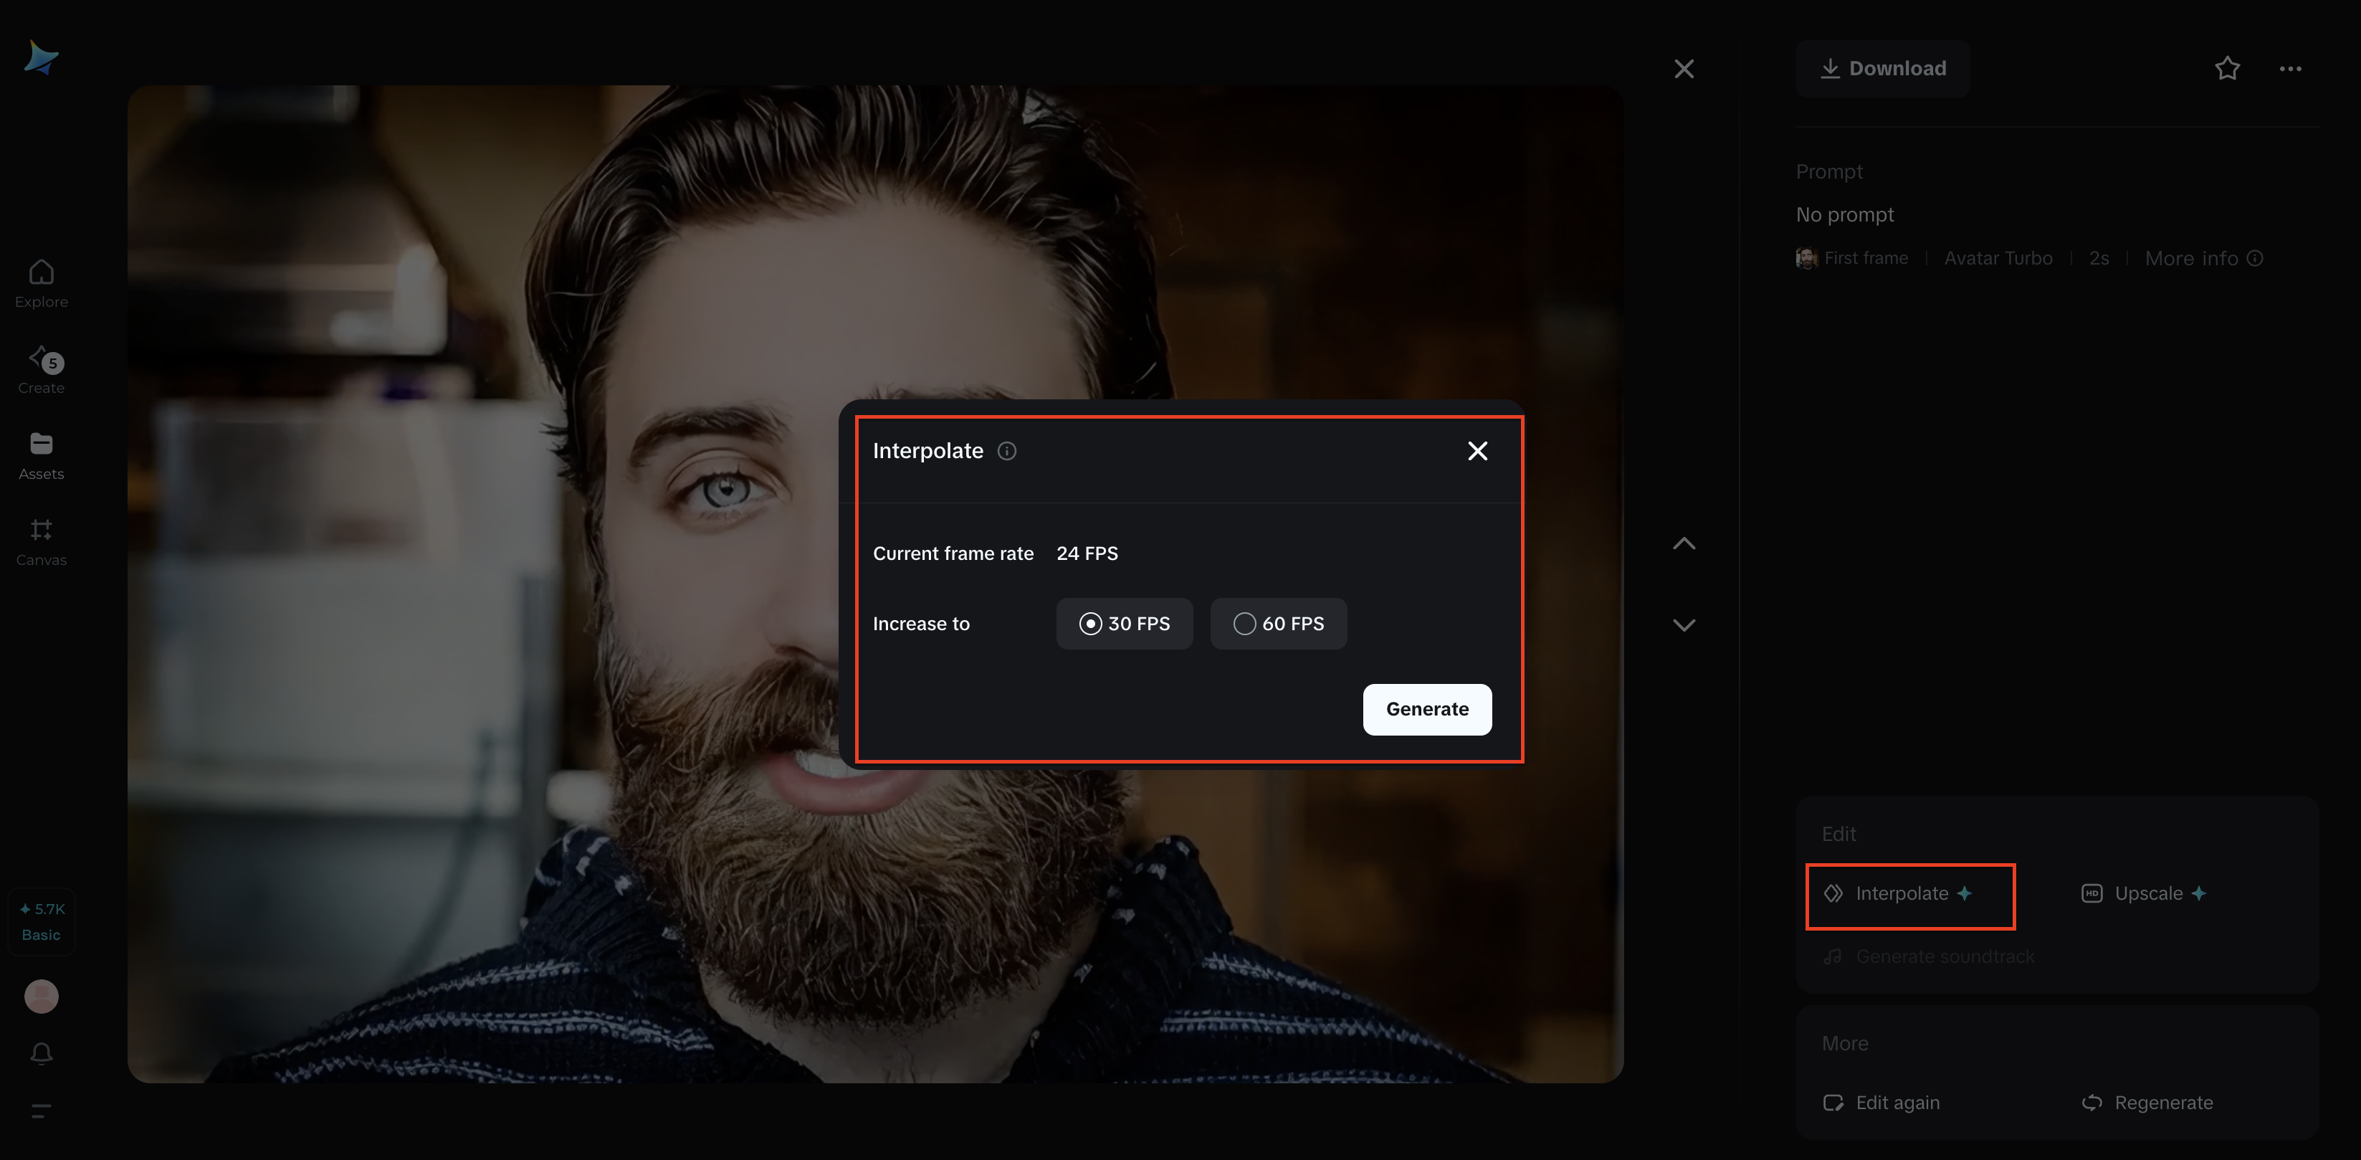Go to previous video with up chevron
Image resolution: width=2361 pixels, height=1160 pixels.
pyautogui.click(x=1684, y=543)
